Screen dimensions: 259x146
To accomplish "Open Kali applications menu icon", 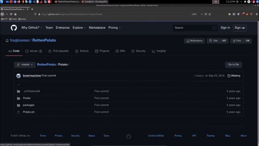I will pyautogui.click(x=2, y=2).
